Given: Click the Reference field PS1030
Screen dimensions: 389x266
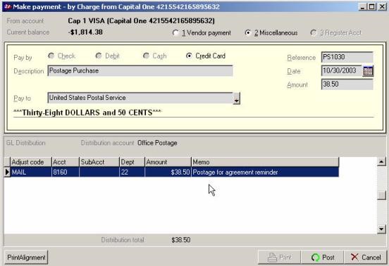Looking at the screenshot, I should pos(347,57).
